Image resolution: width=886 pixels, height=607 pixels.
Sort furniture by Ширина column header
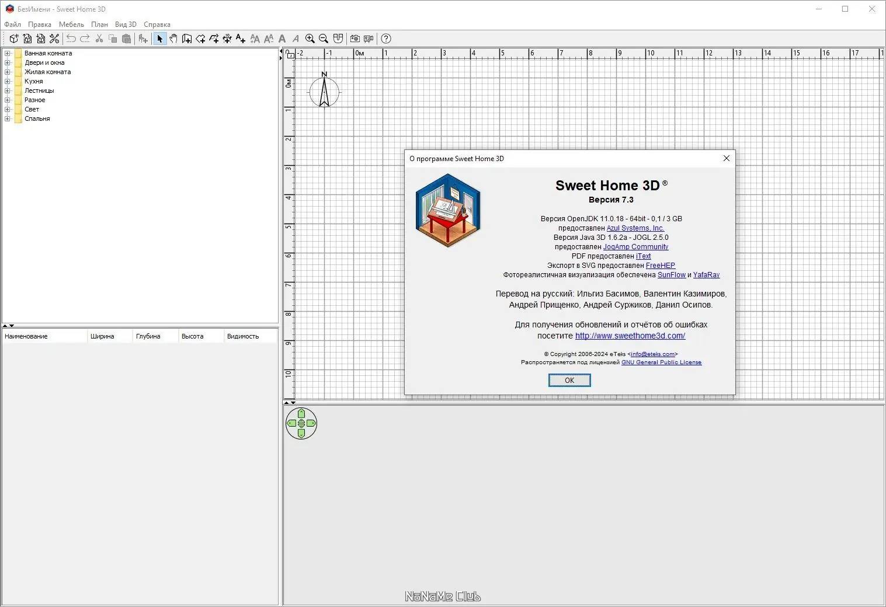(x=110, y=336)
